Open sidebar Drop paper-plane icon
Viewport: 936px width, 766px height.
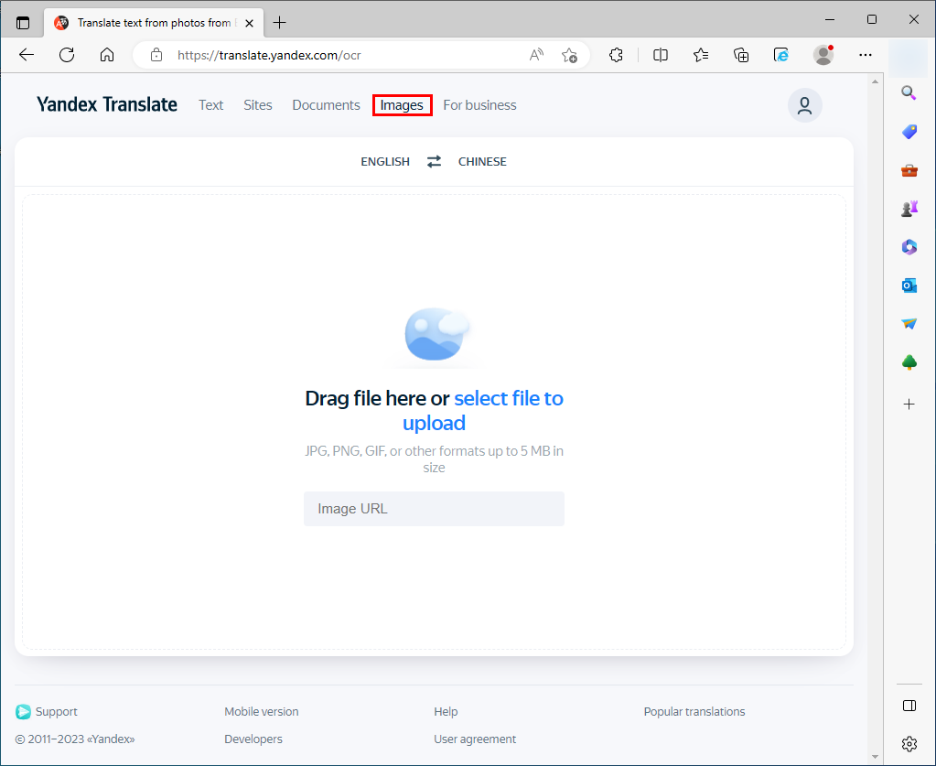coord(909,324)
